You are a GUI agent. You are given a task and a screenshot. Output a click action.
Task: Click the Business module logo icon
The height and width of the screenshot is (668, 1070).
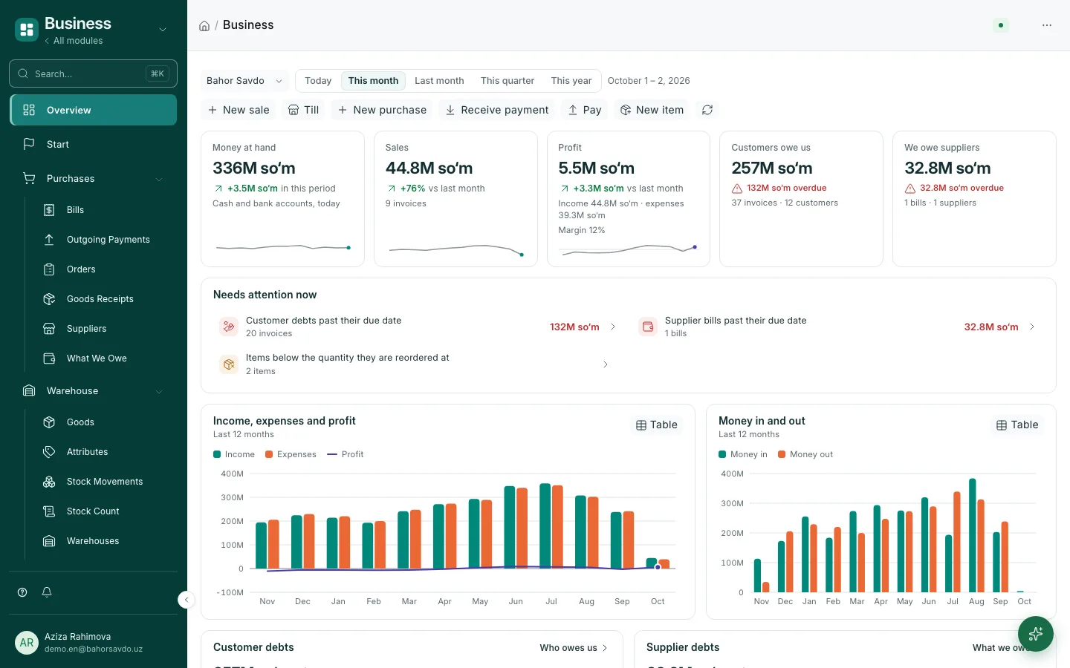(x=27, y=30)
